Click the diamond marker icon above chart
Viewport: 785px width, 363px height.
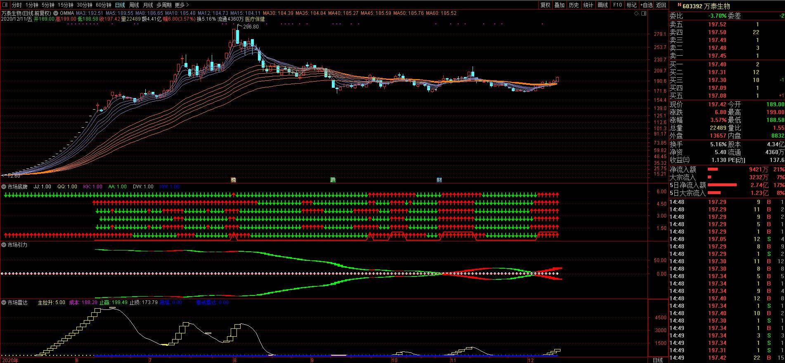point(636,14)
